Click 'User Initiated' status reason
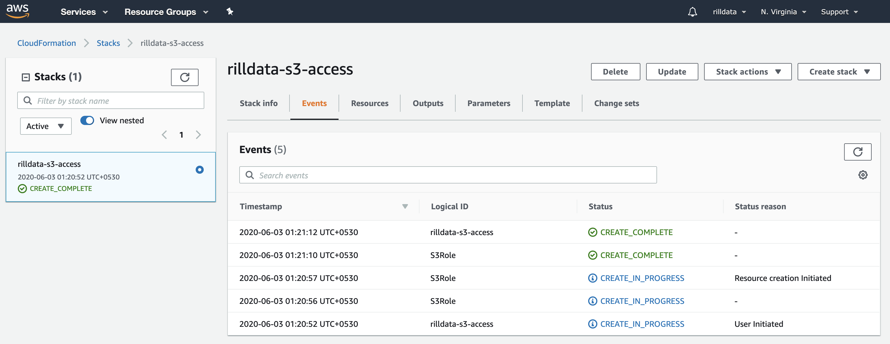Viewport: 890px width, 344px height. click(x=759, y=324)
